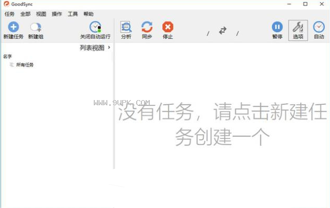
Task: Start Sync (同步) with the arrows icon
Action: click(147, 27)
